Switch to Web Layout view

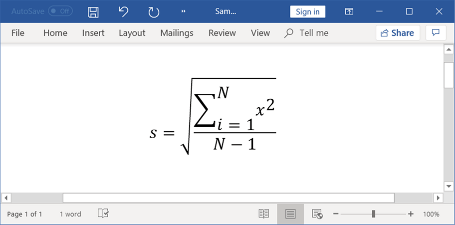pos(317,214)
